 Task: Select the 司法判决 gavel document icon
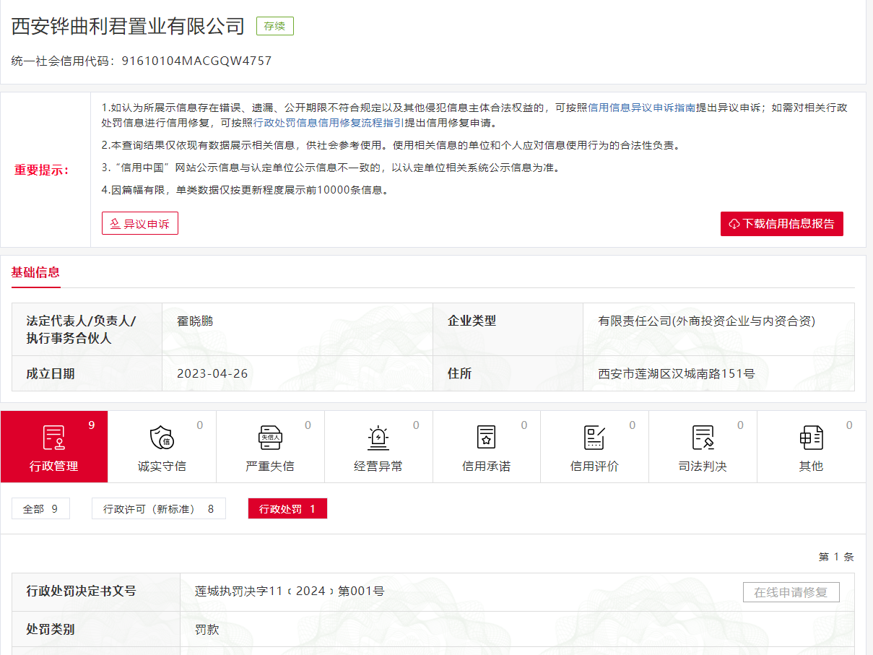click(703, 438)
